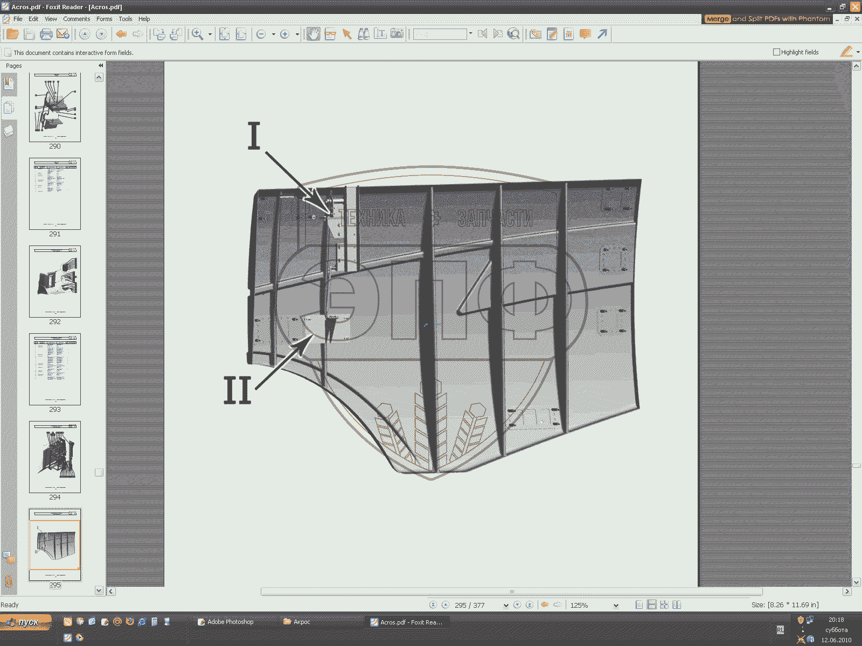Click the Merge and Split PDFs banner
Screen dimensions: 862x646
767,19
